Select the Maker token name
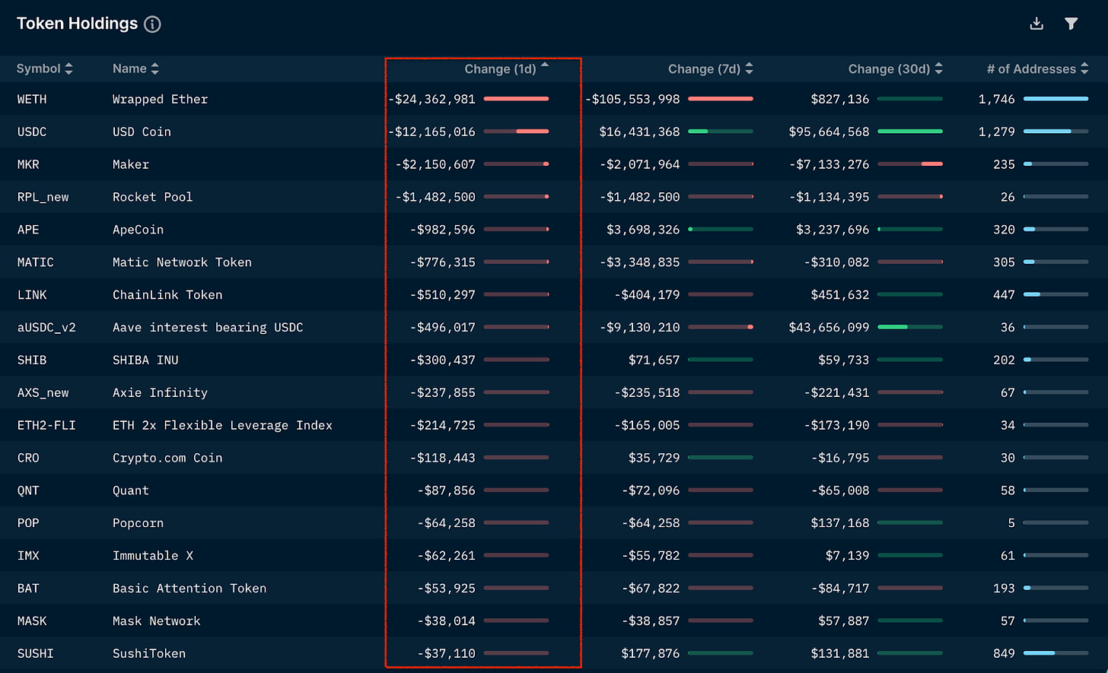1108x673 pixels. point(131,164)
